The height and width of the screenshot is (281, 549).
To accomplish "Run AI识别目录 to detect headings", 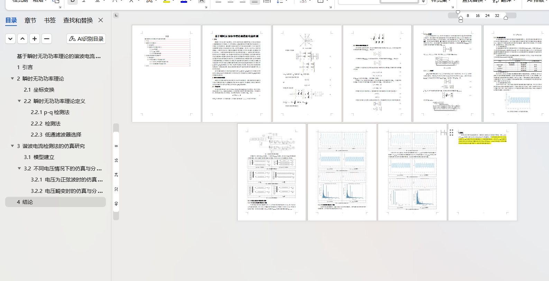I will [86, 39].
